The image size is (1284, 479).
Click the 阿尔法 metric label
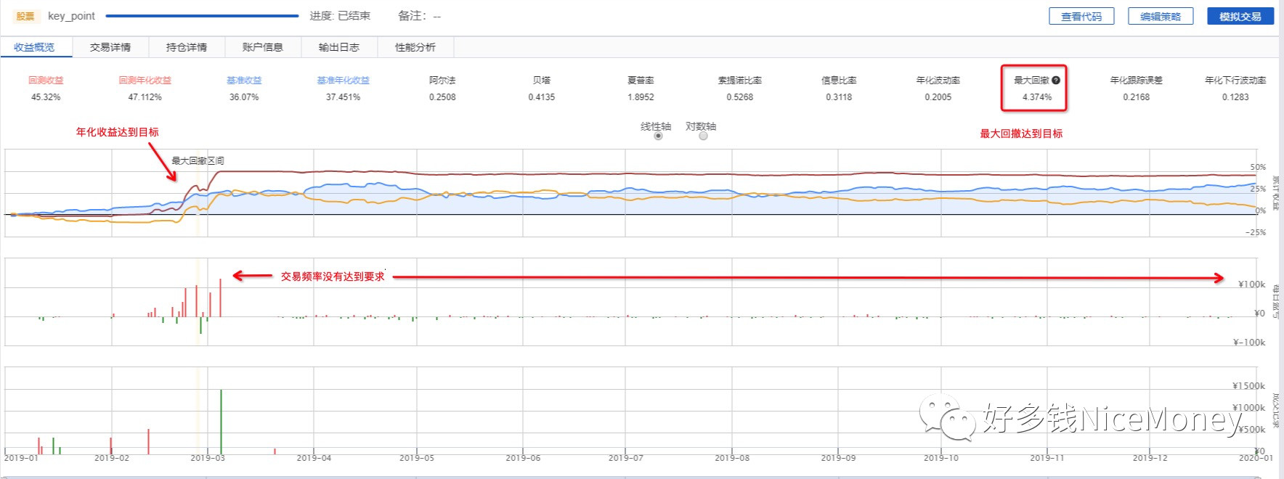442,81
